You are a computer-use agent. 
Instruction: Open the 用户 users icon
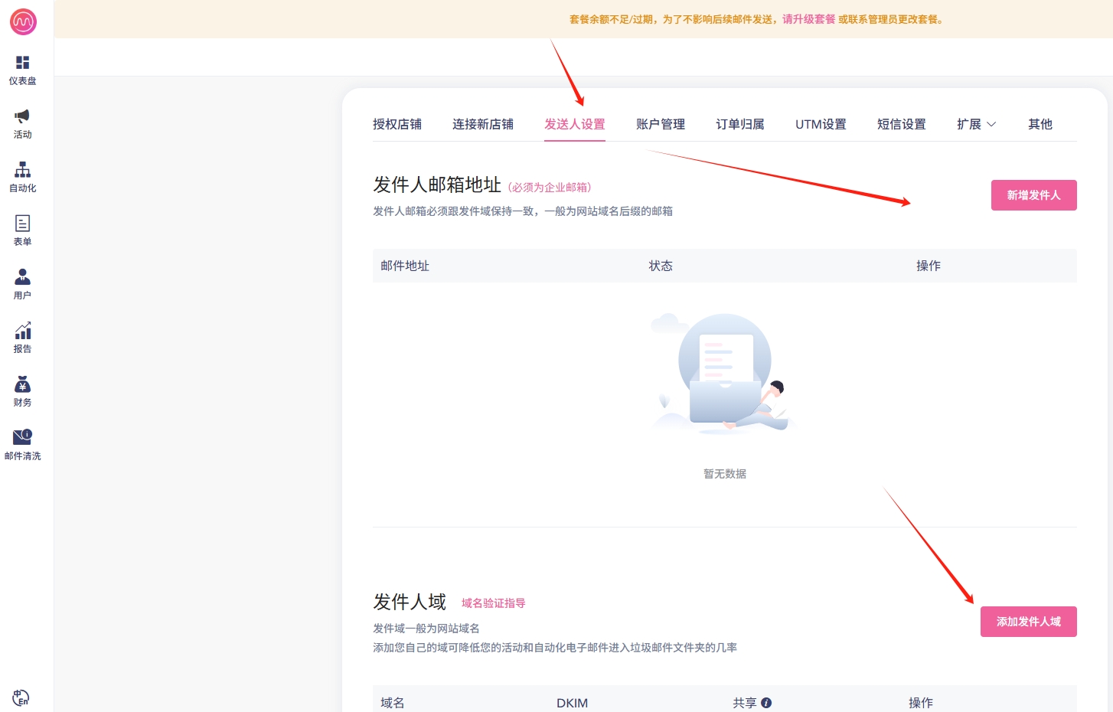click(23, 277)
